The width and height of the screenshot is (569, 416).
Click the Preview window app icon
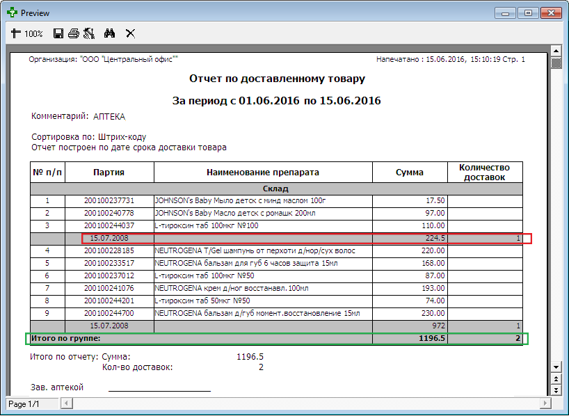[x=12, y=13]
